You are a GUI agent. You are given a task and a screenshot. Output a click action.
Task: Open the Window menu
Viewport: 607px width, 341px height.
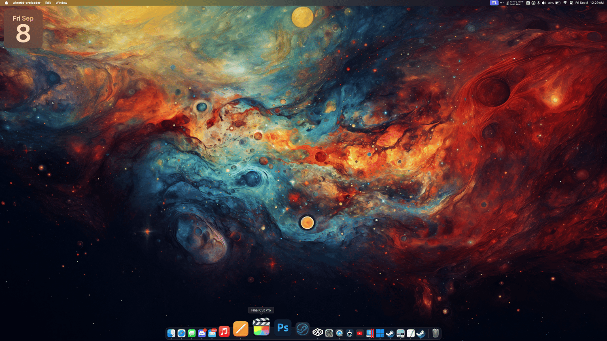pos(62,3)
